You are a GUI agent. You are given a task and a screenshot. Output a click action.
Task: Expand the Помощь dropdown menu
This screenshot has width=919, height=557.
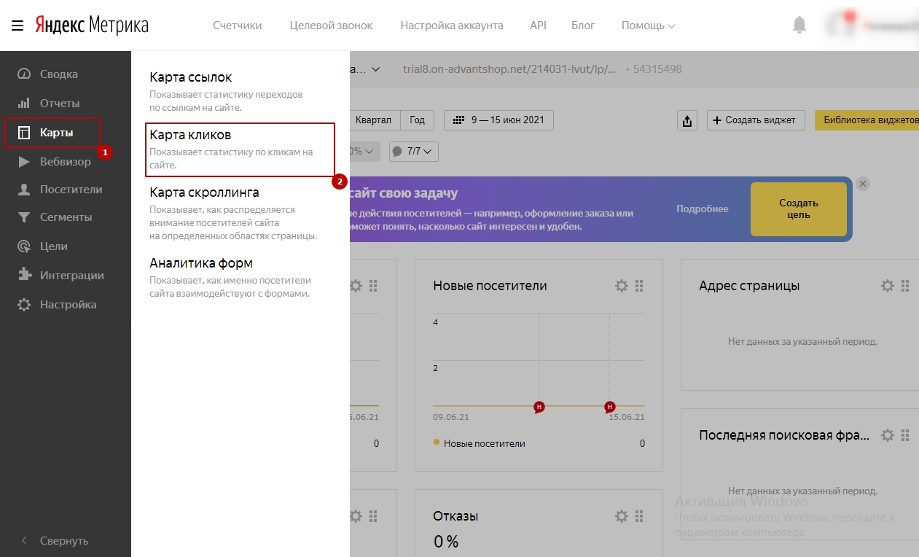(647, 24)
